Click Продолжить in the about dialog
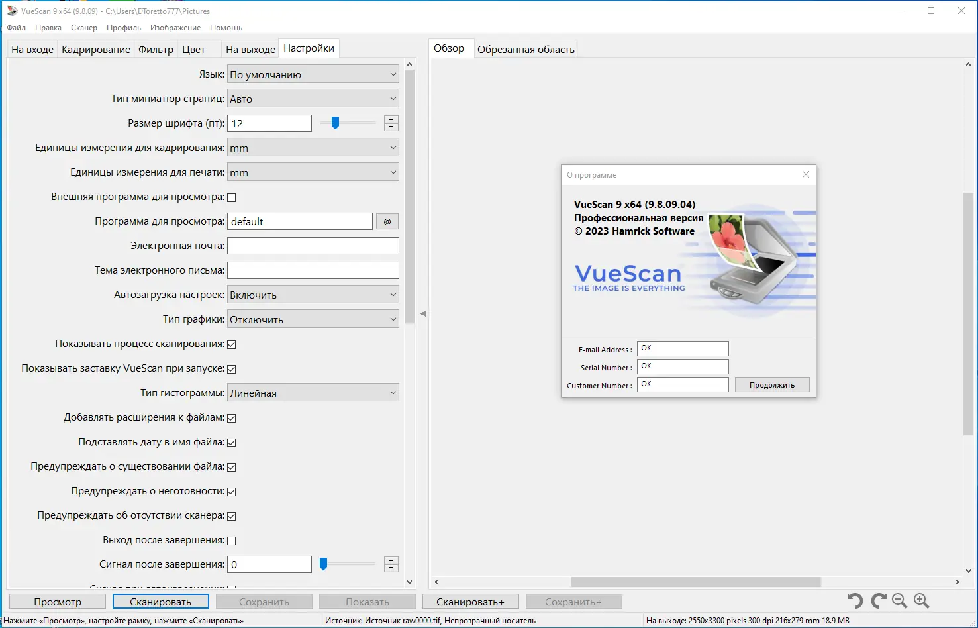This screenshot has height=628, width=978. click(x=772, y=385)
